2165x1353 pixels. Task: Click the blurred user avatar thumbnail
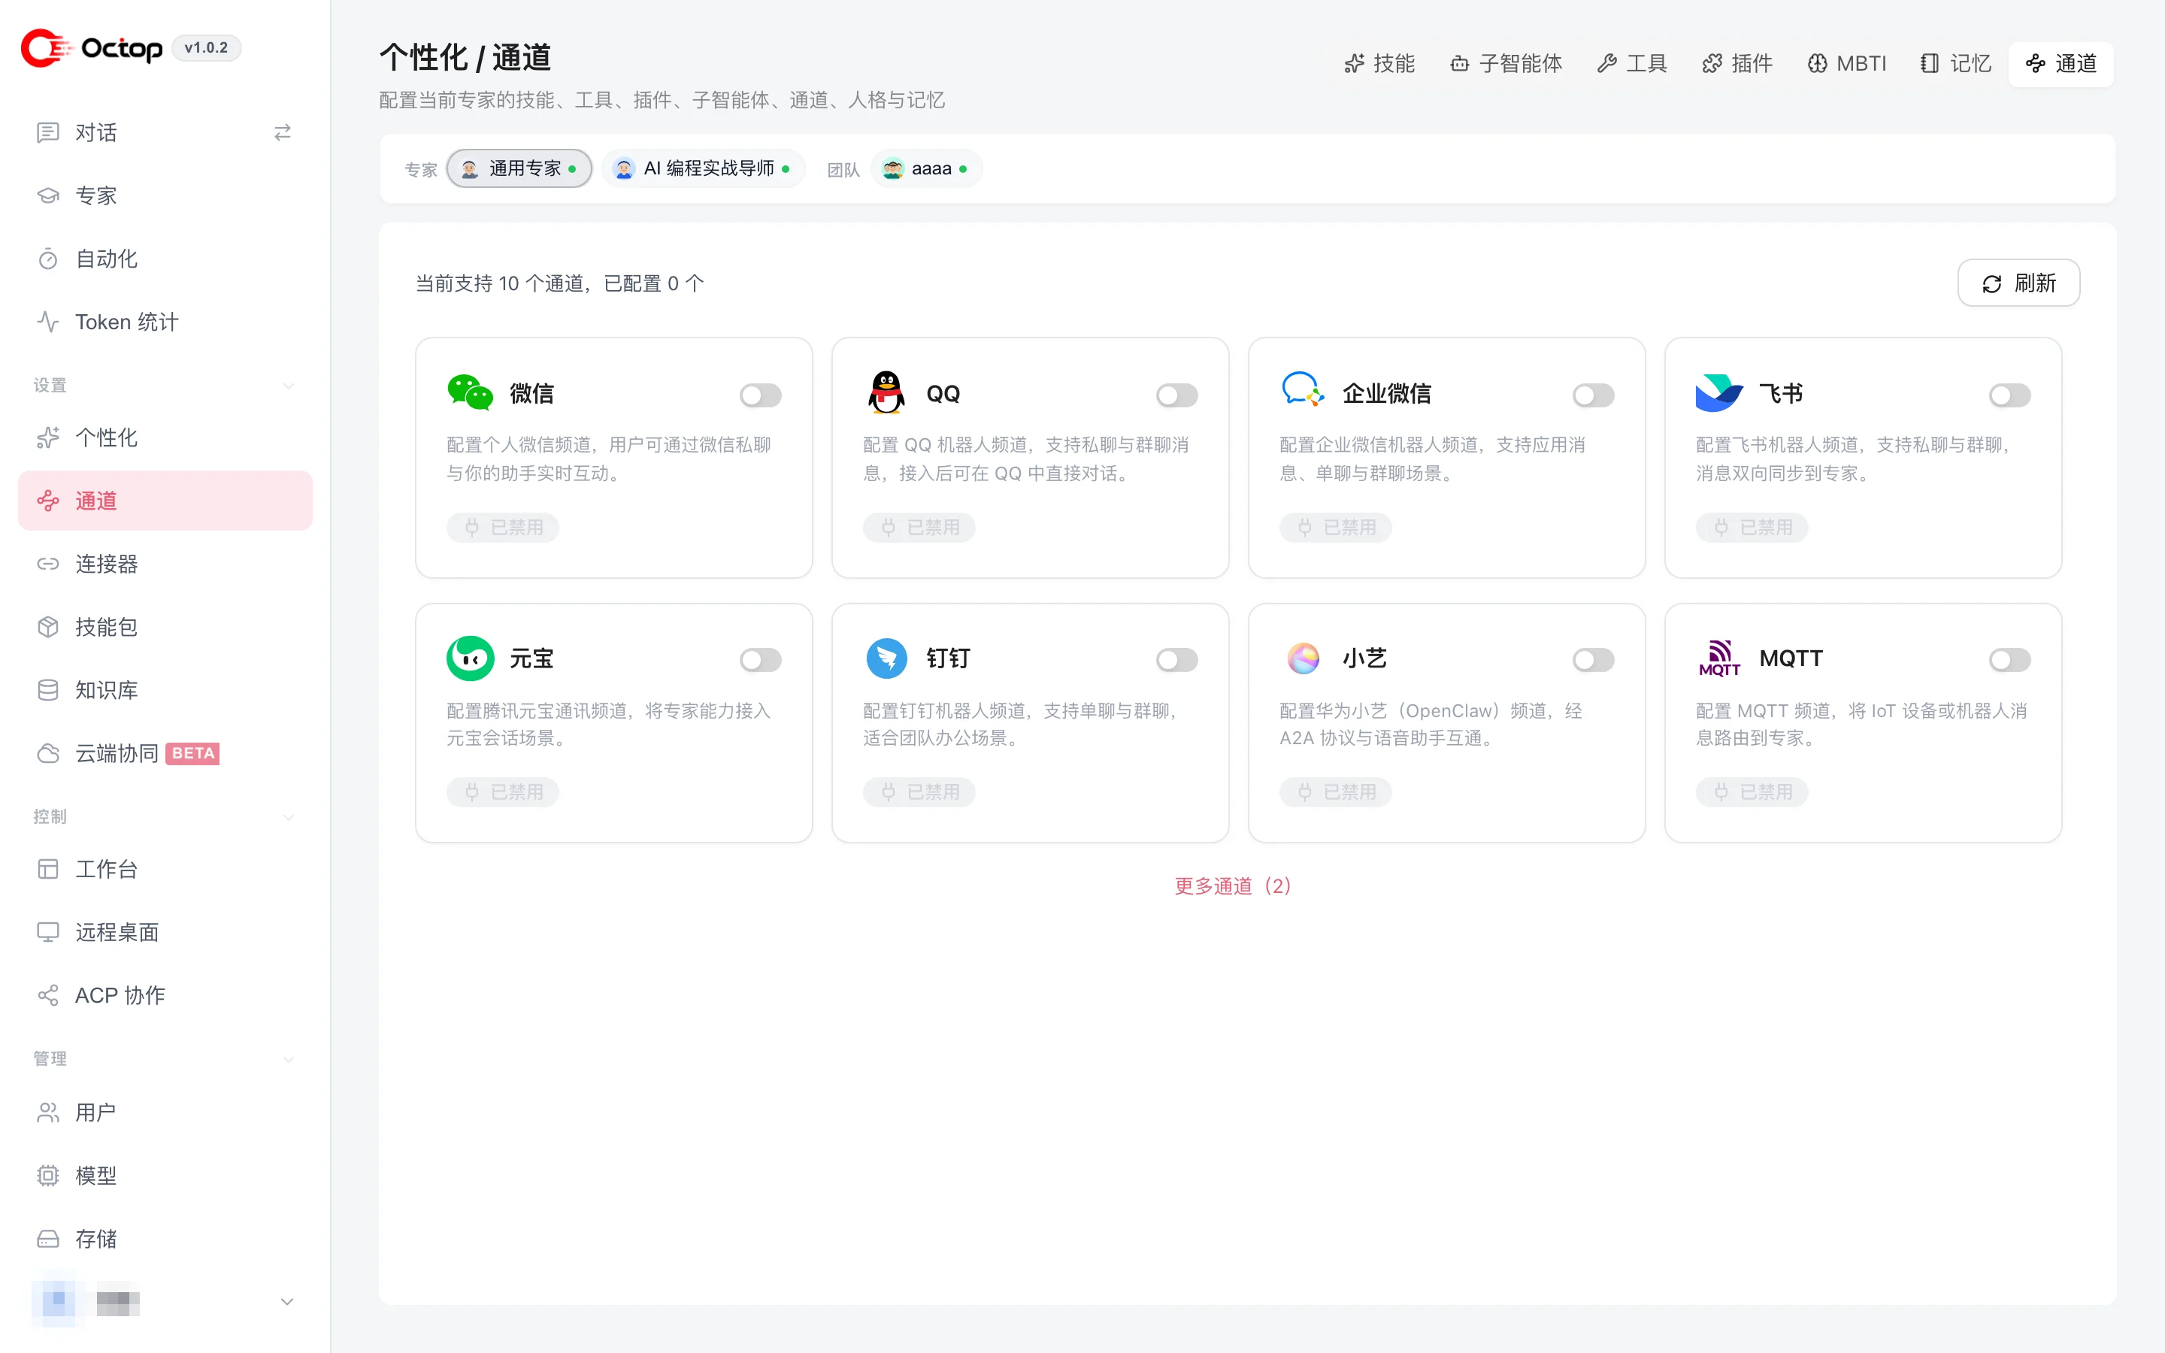[57, 1300]
